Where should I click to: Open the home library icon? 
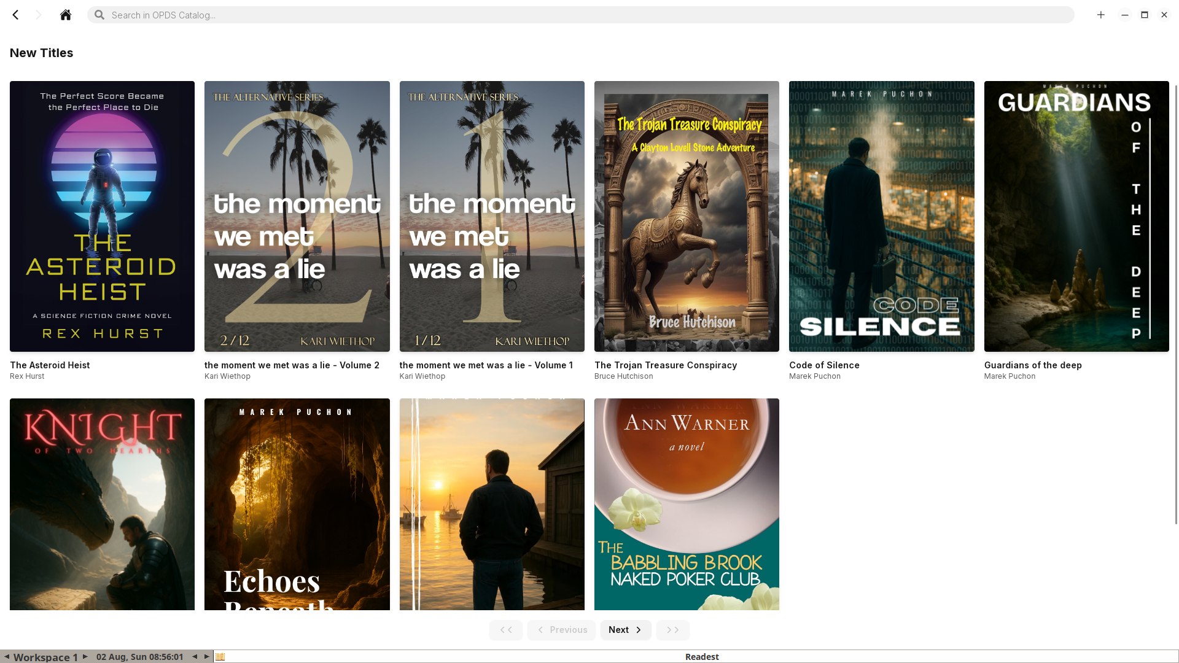pos(66,15)
